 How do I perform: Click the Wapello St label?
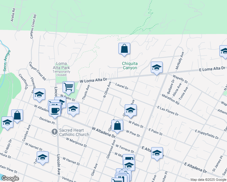click(180, 79)
